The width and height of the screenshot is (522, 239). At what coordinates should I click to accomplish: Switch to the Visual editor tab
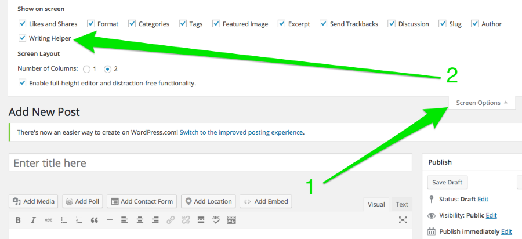[x=376, y=204]
